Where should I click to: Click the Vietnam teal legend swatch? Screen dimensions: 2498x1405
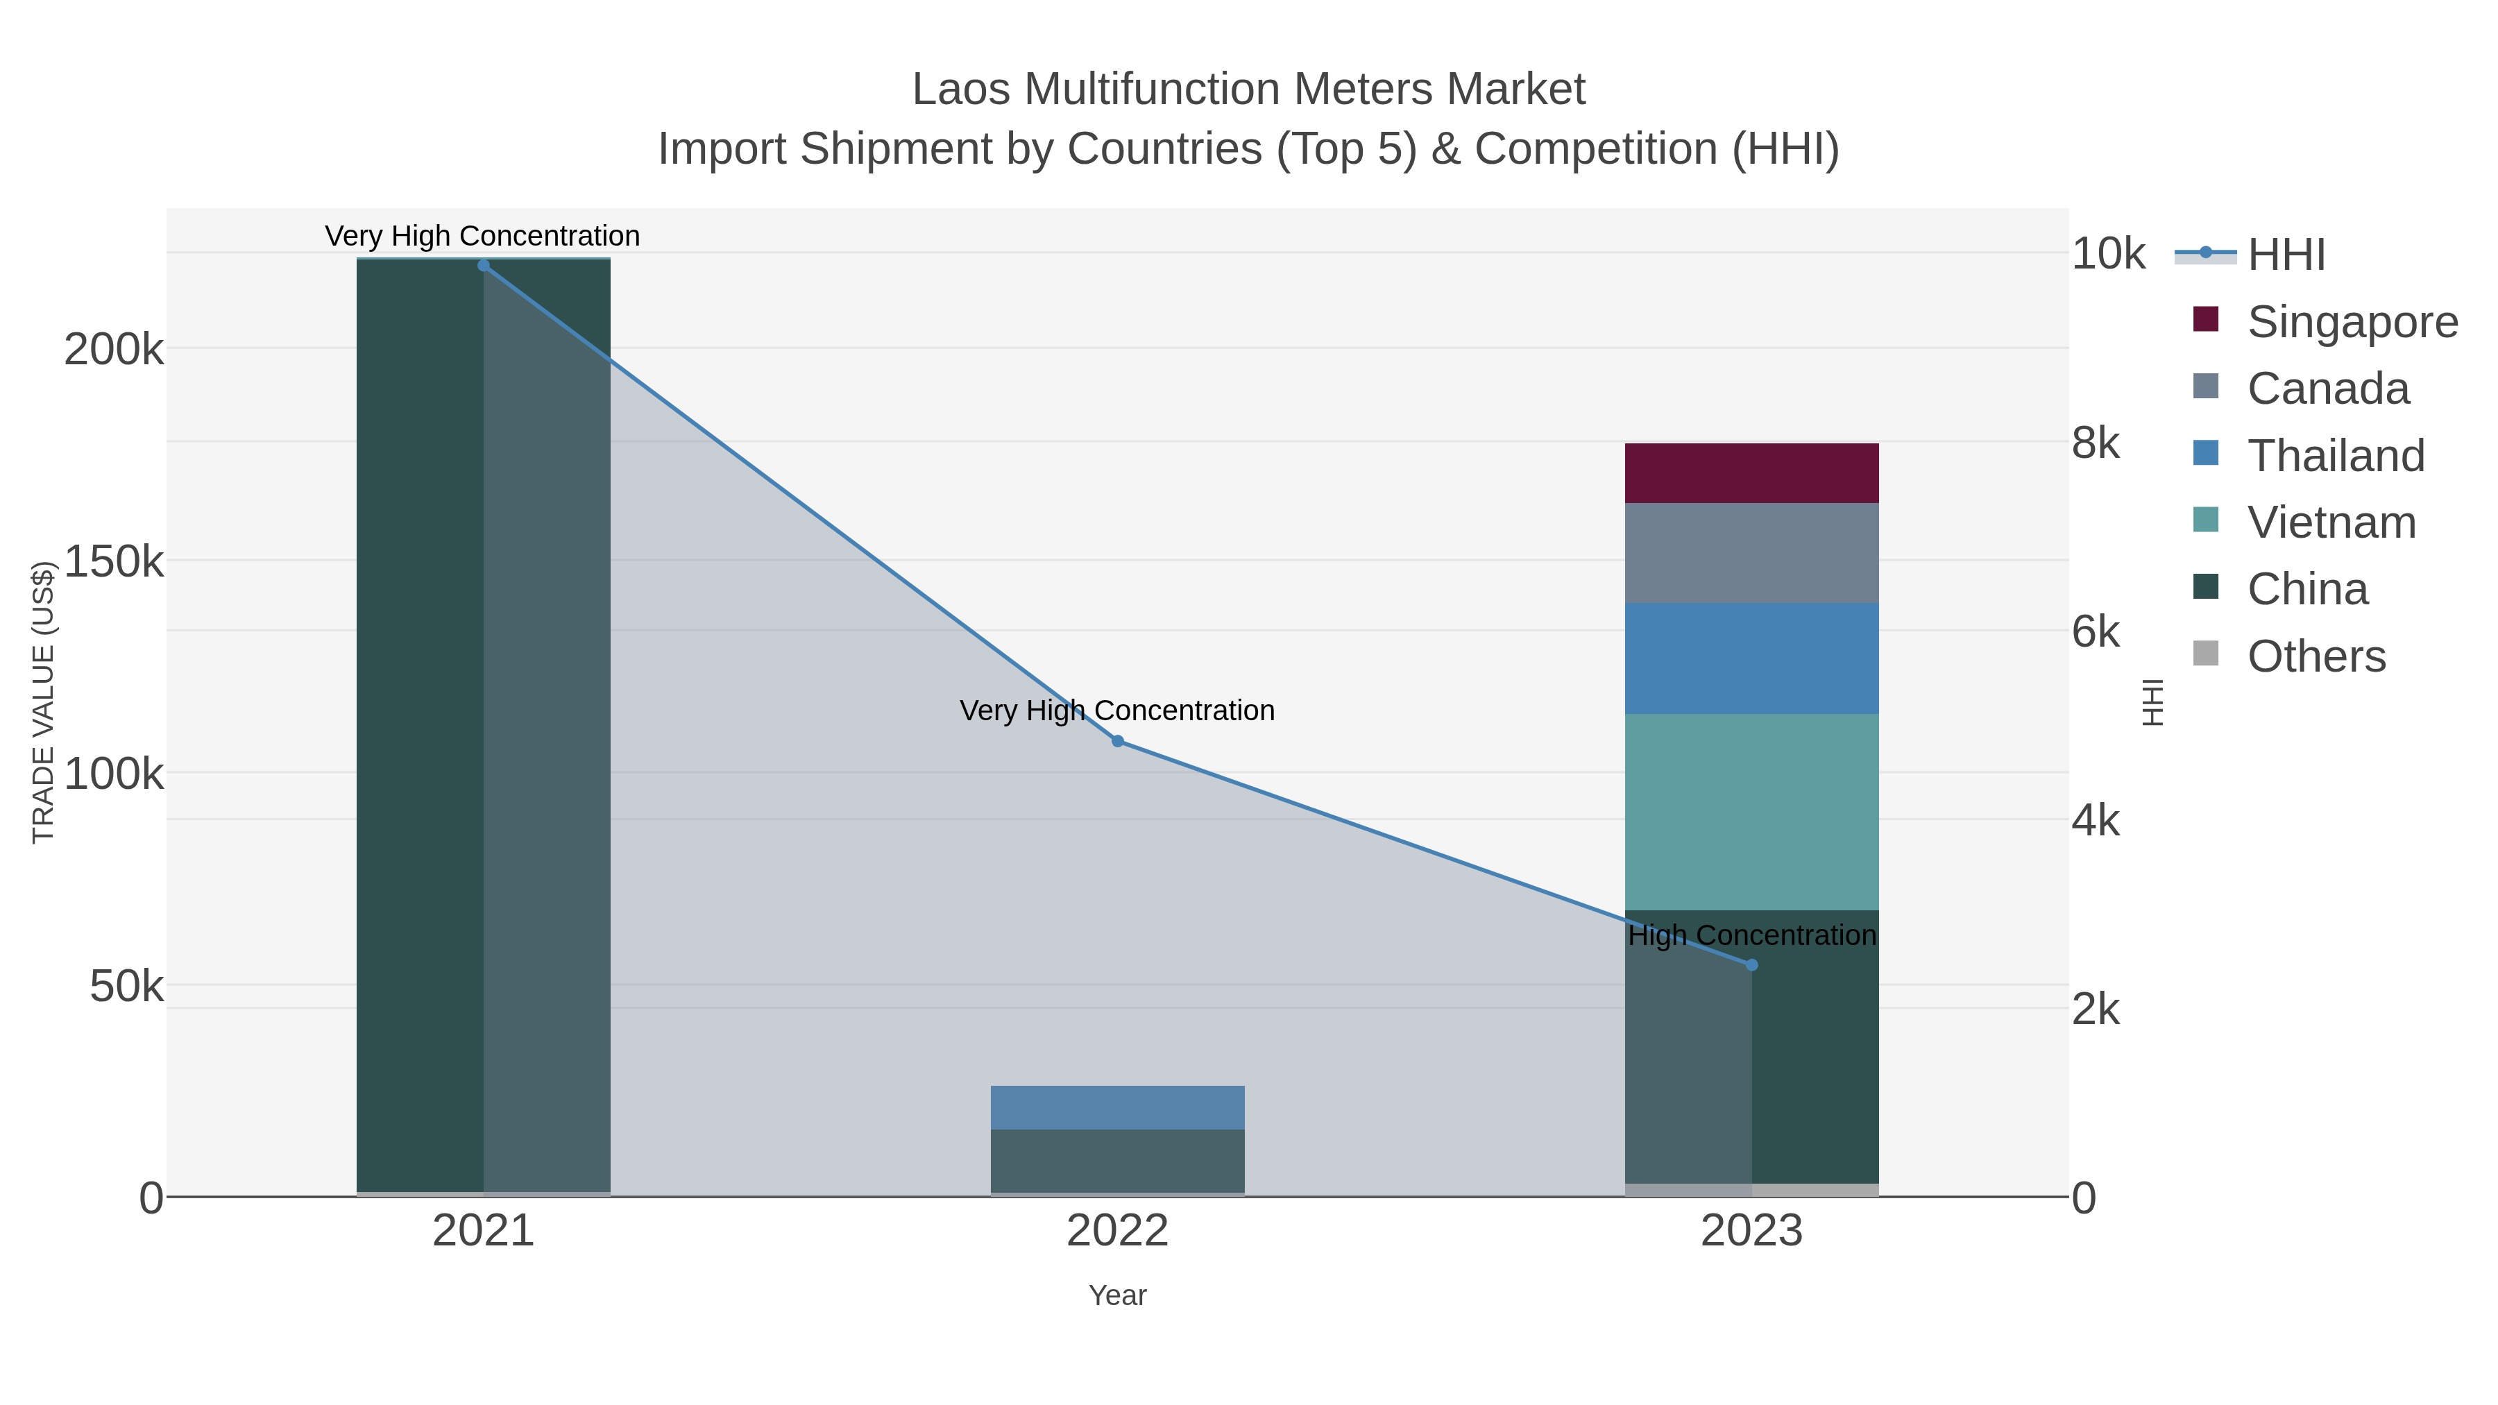[2205, 520]
